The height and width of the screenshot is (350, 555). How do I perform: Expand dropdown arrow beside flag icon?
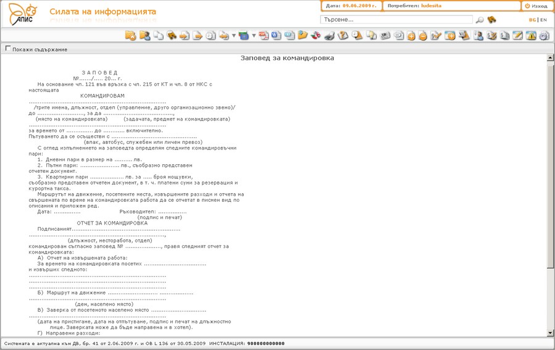coord(253,36)
